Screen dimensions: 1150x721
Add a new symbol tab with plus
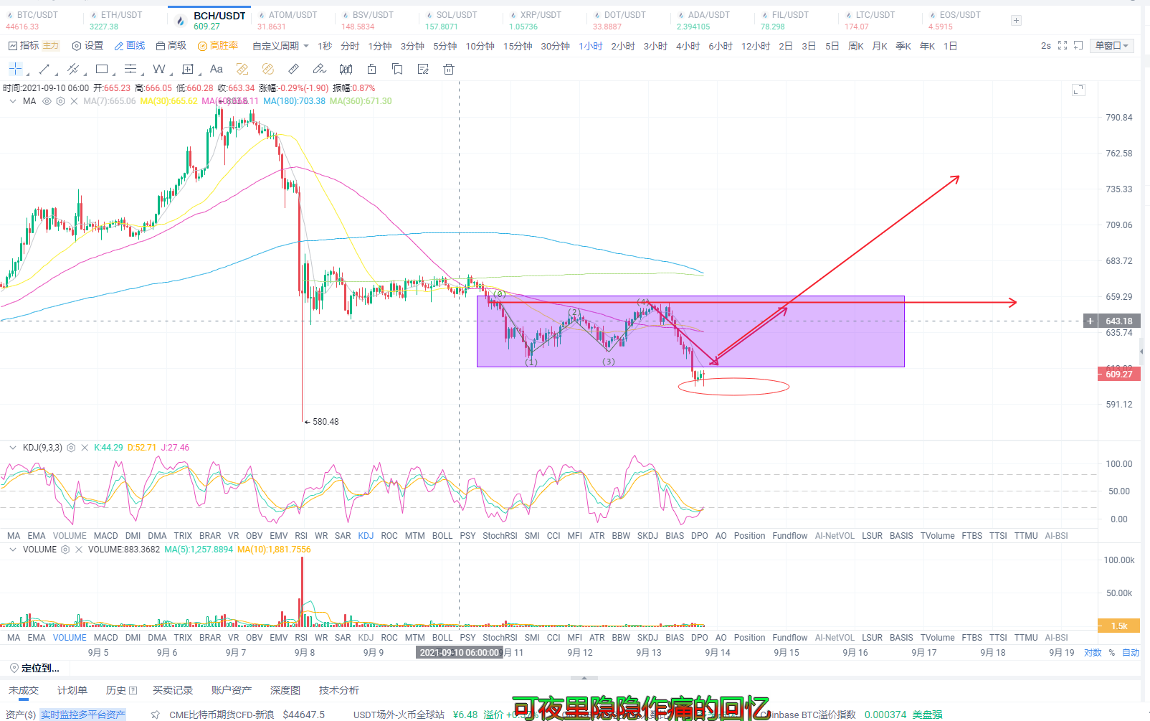point(1016,21)
